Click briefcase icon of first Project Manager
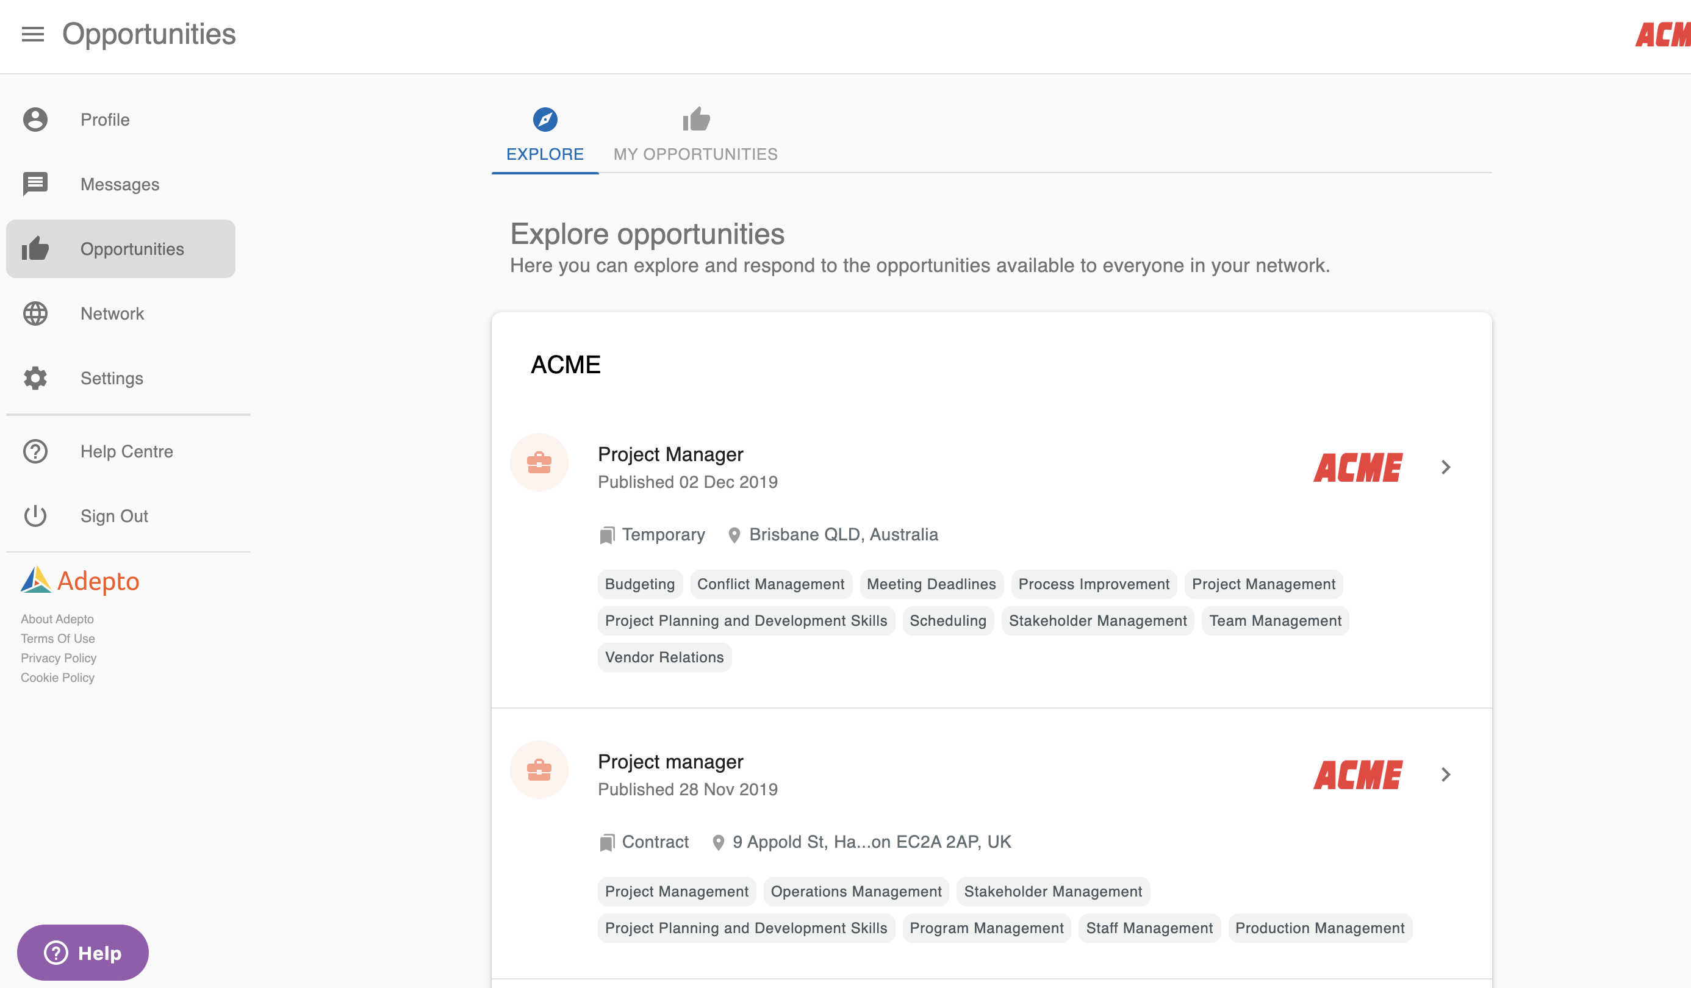Image resolution: width=1691 pixels, height=988 pixels. (x=539, y=462)
